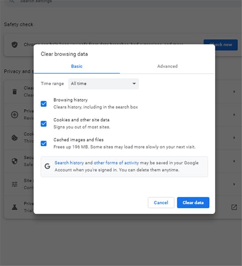Click the Privacy Sandbox flask icon
The width and height of the screenshot is (242, 266).
tap(15, 207)
